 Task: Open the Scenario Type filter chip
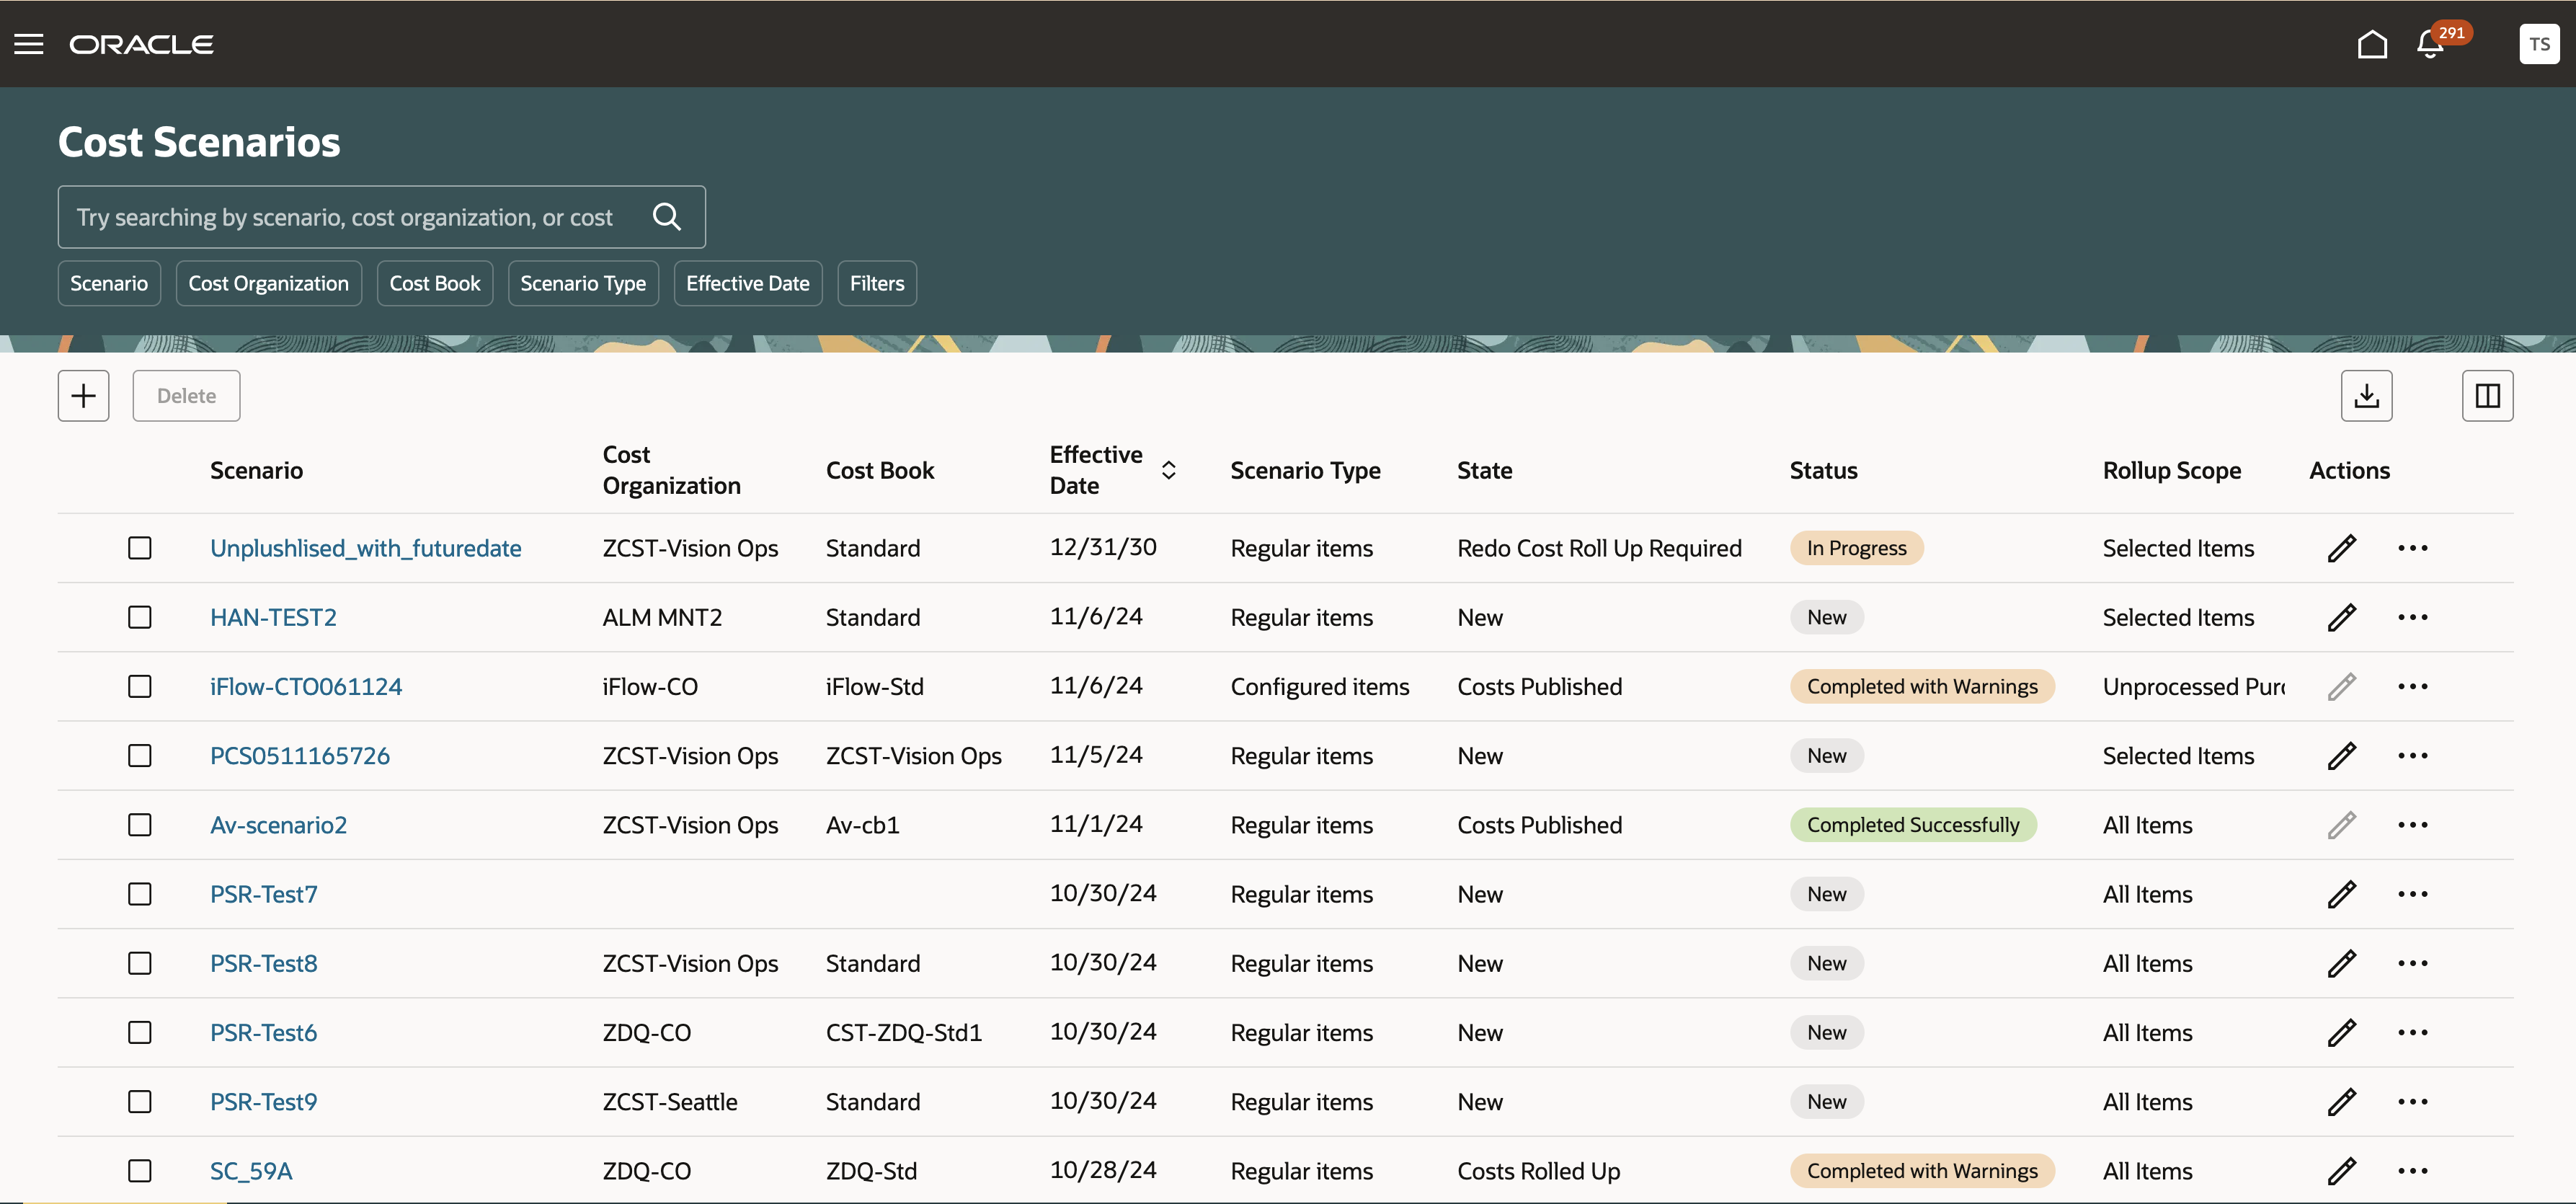coord(582,283)
